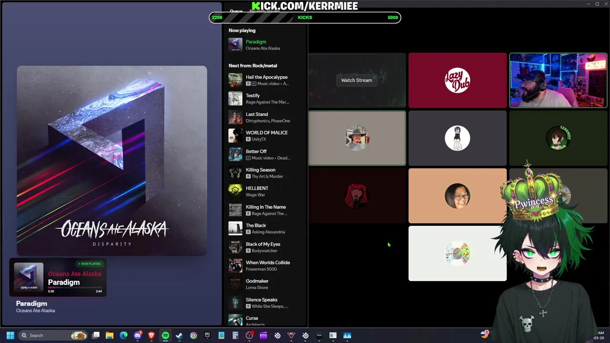
Task: Switch to the Queue tab
Action: tap(236, 11)
